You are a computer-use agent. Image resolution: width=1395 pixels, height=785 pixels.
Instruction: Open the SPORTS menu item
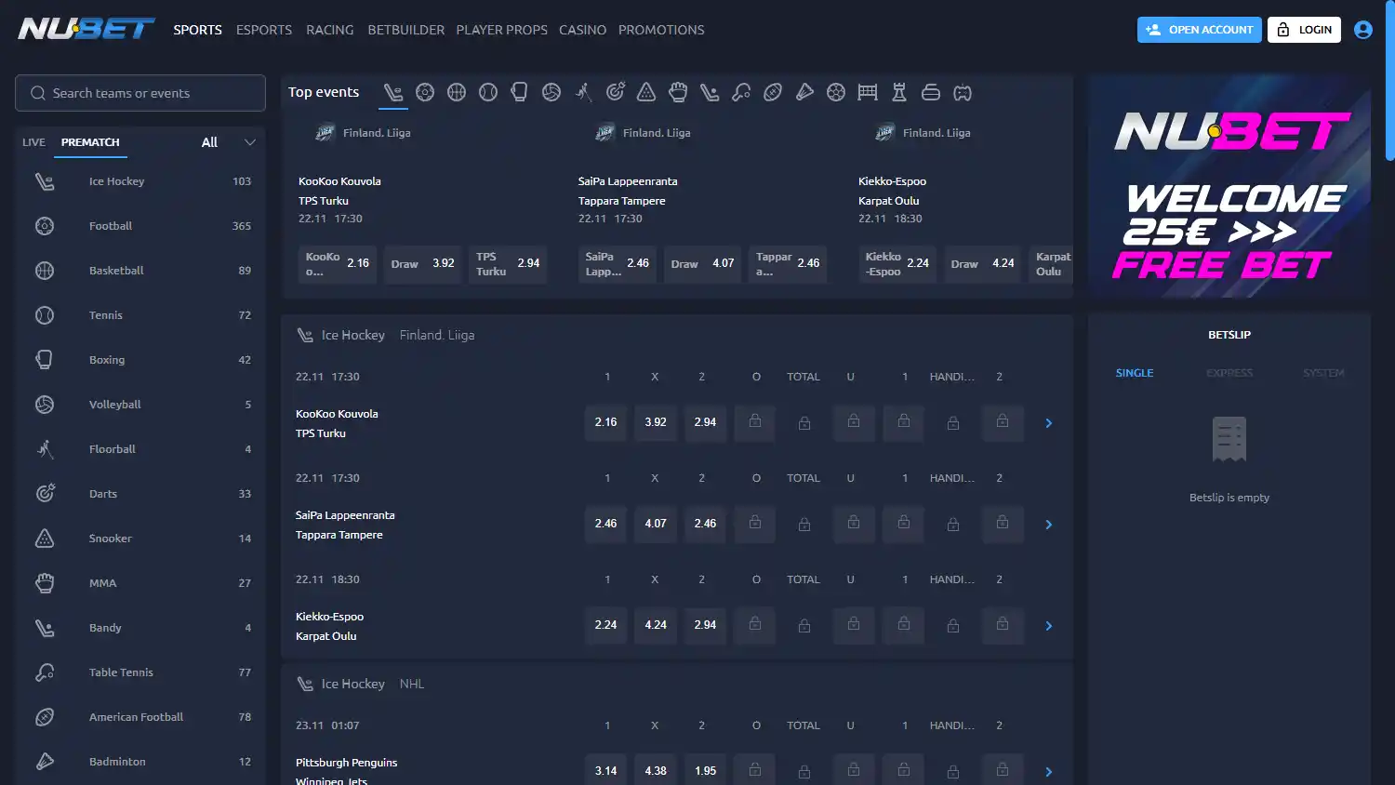[197, 30]
